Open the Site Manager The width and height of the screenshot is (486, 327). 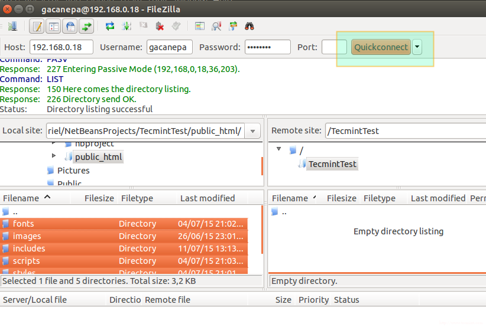[x=12, y=26]
